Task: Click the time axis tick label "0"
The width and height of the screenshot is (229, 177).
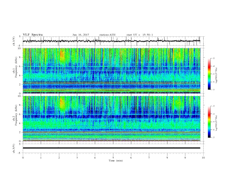Action: point(23,158)
